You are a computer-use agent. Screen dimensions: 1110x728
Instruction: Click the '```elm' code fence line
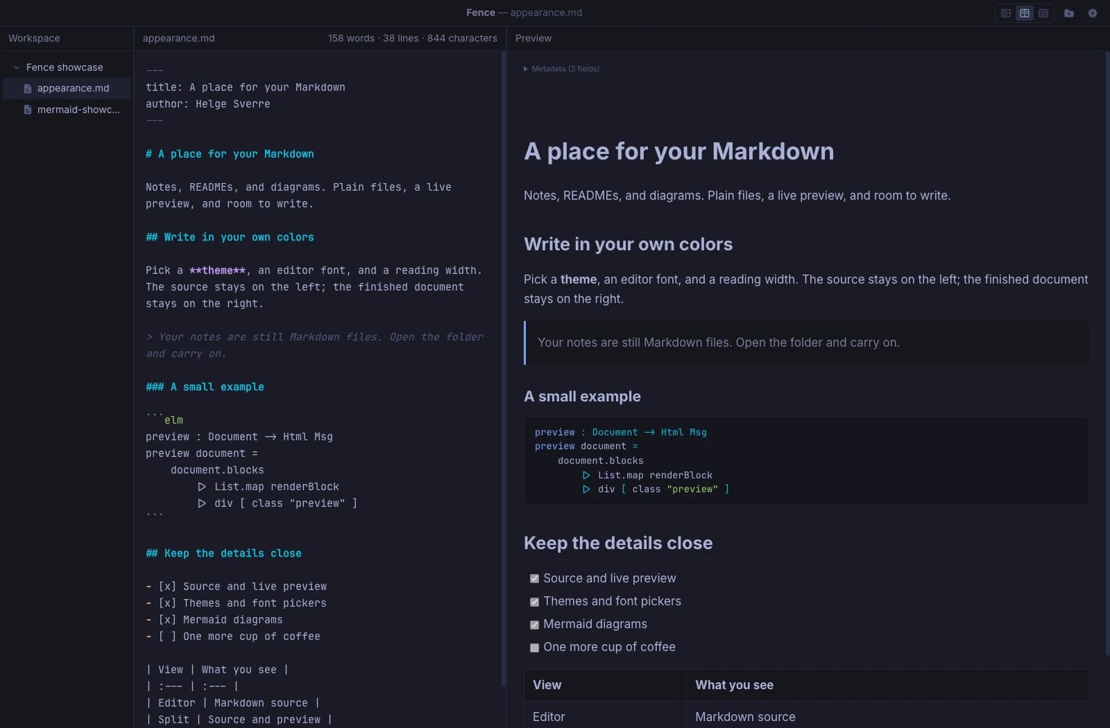[164, 420]
